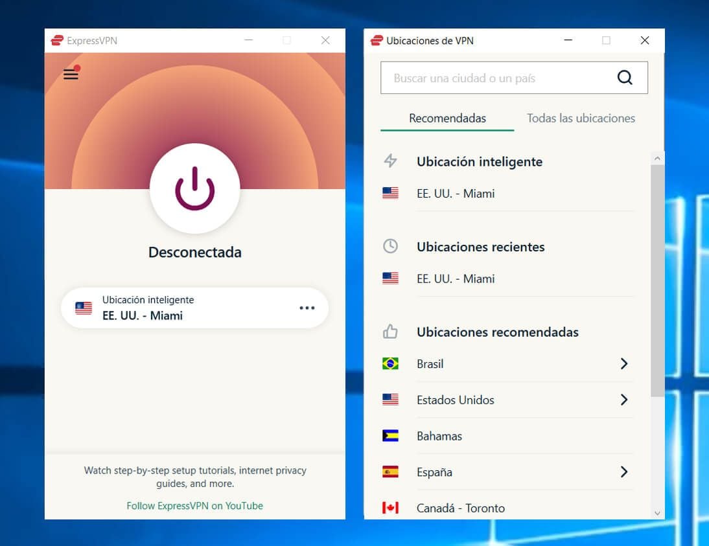This screenshot has width=709, height=546.
Task: Click the ExpressVPN logo in main window title
Action: [57, 41]
